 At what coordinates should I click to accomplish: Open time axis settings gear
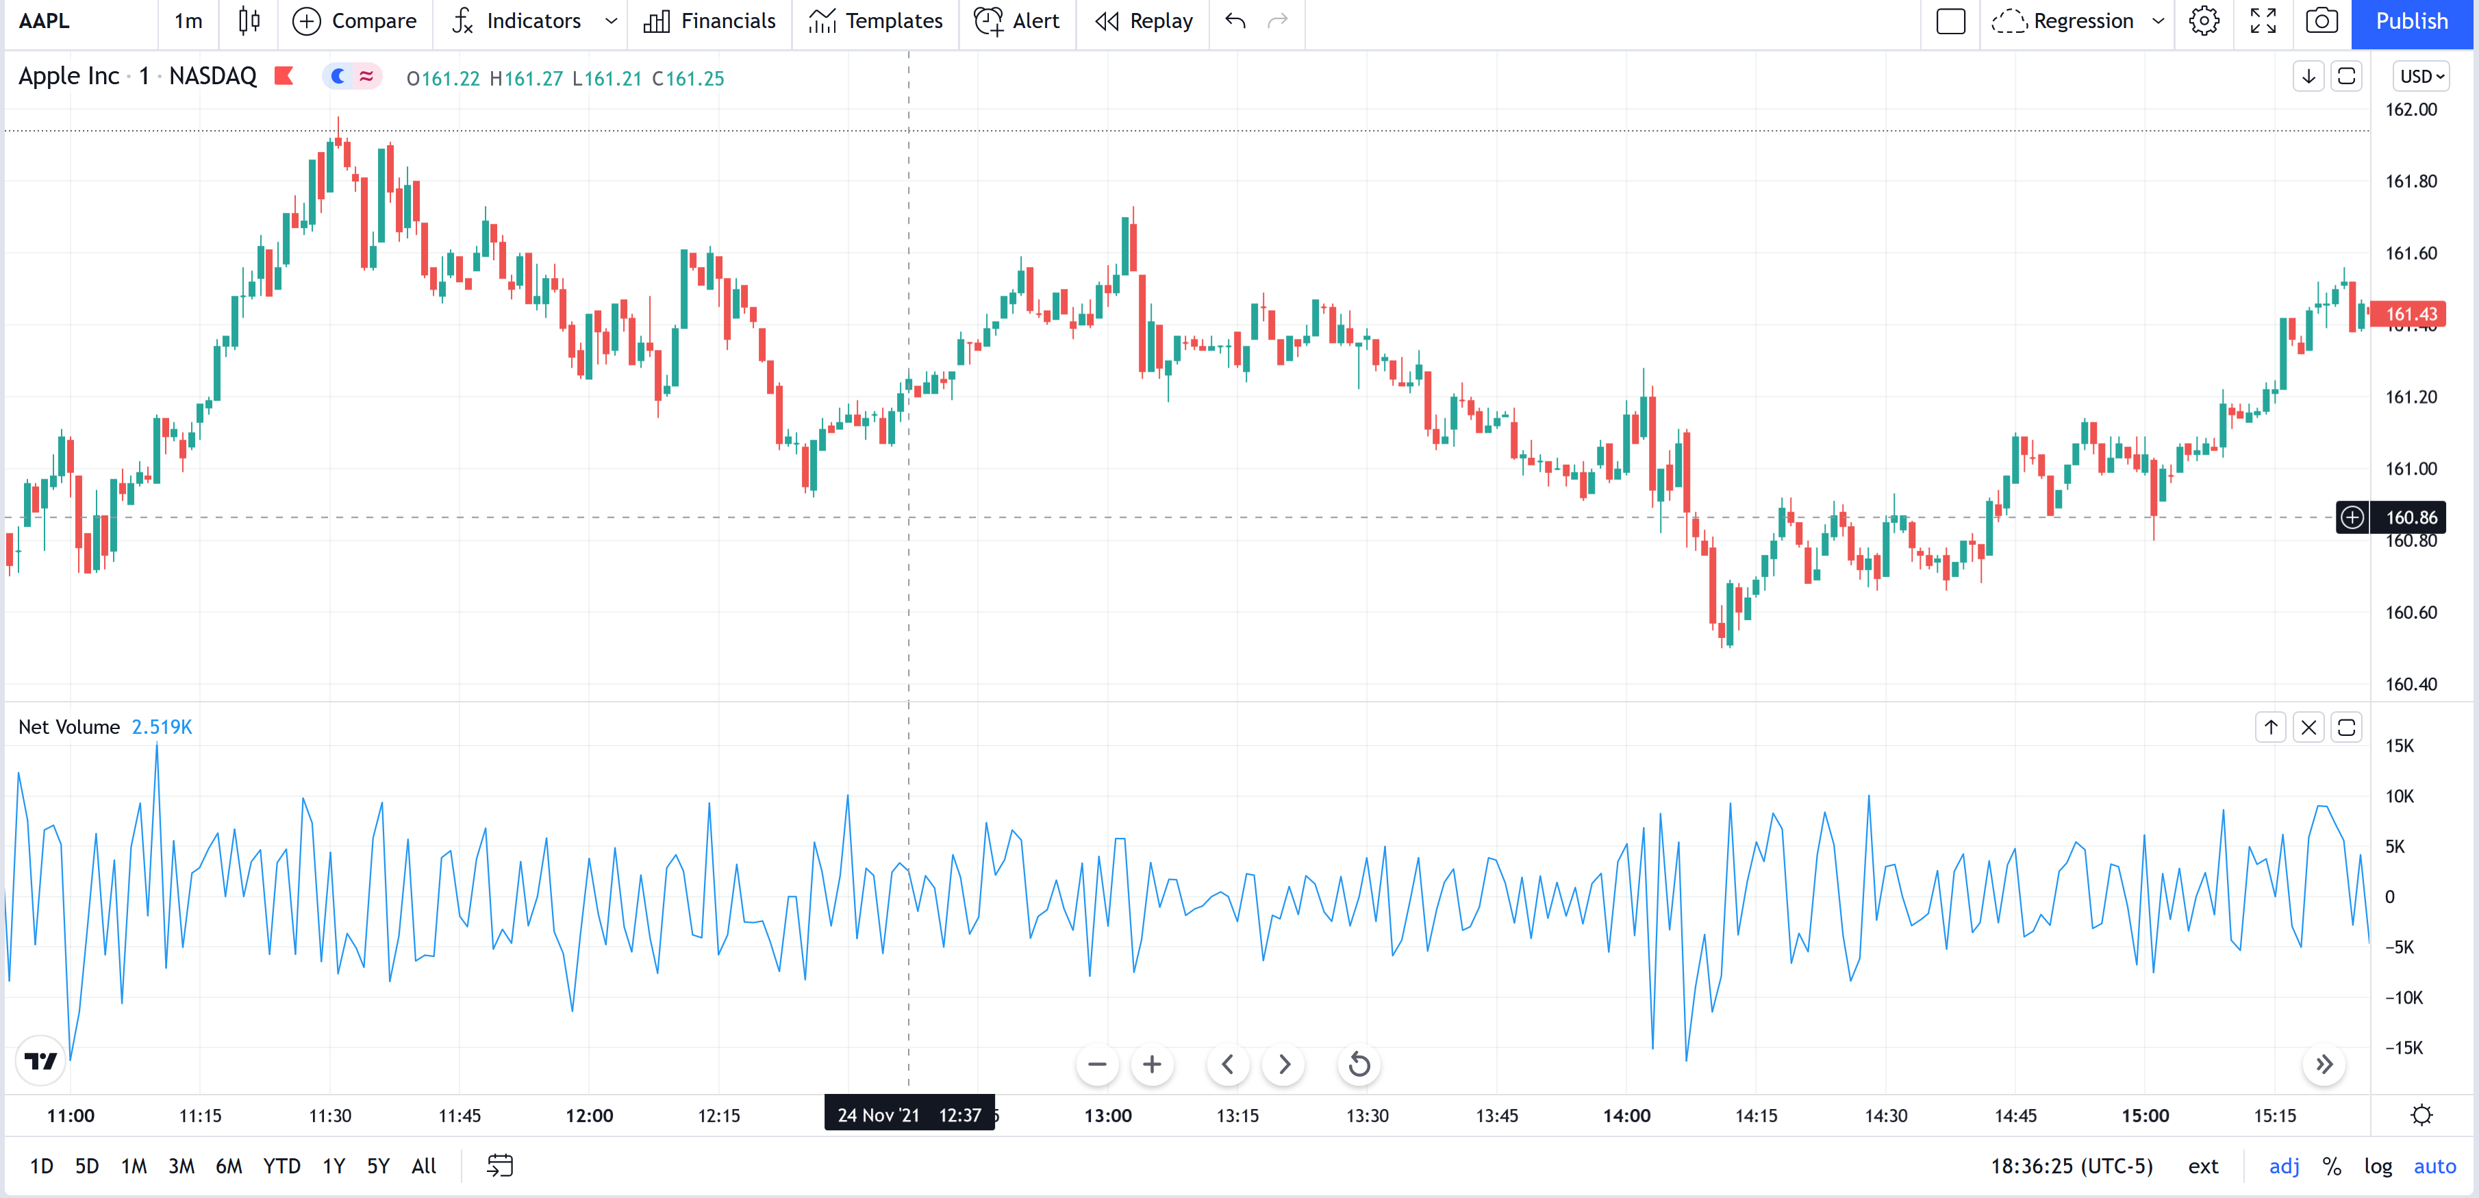[2422, 1115]
